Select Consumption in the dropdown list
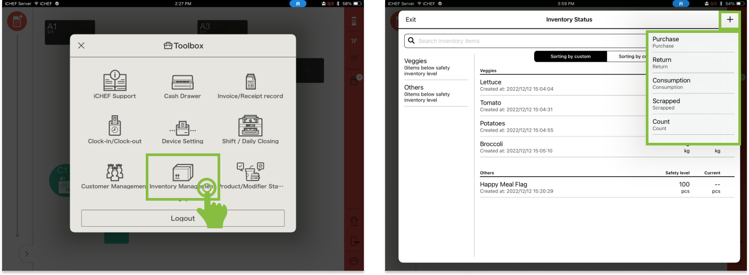The height and width of the screenshot is (275, 749). pos(693,83)
